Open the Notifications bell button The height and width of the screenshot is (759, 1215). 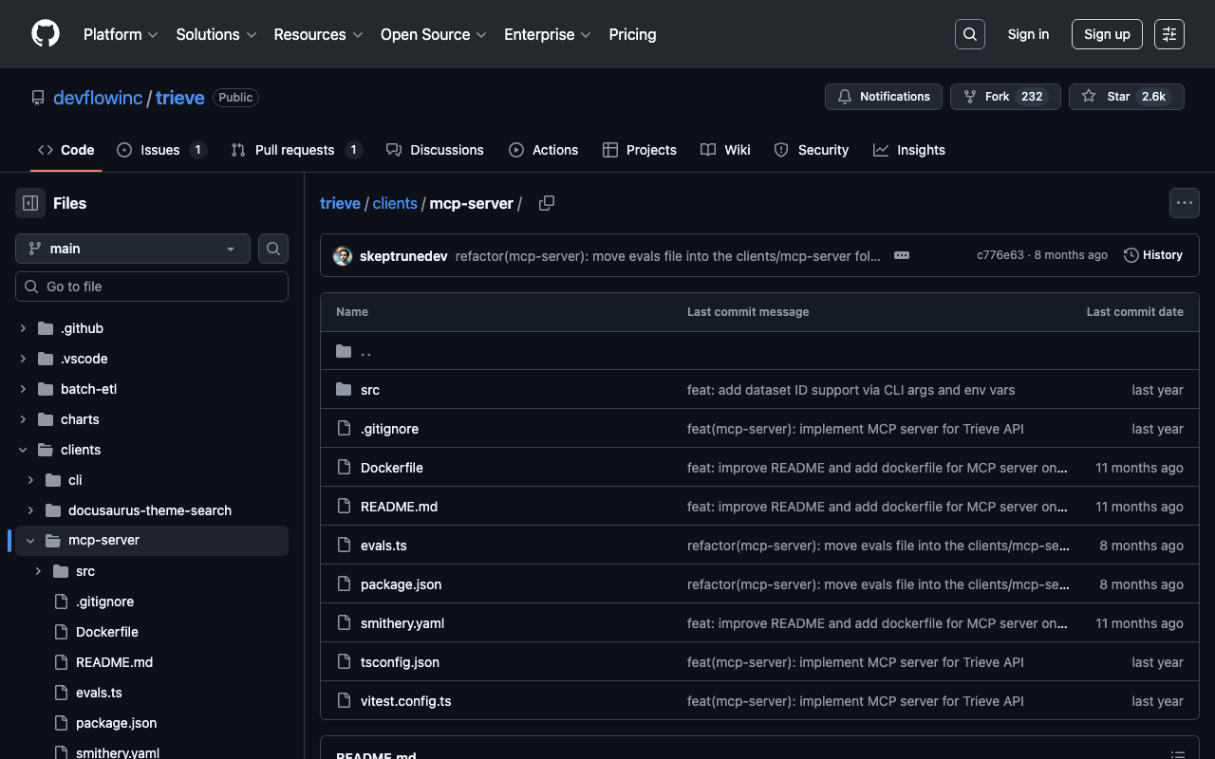pos(883,97)
